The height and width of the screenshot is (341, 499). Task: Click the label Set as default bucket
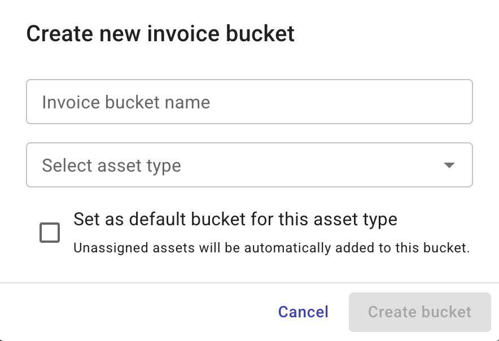coord(235,219)
